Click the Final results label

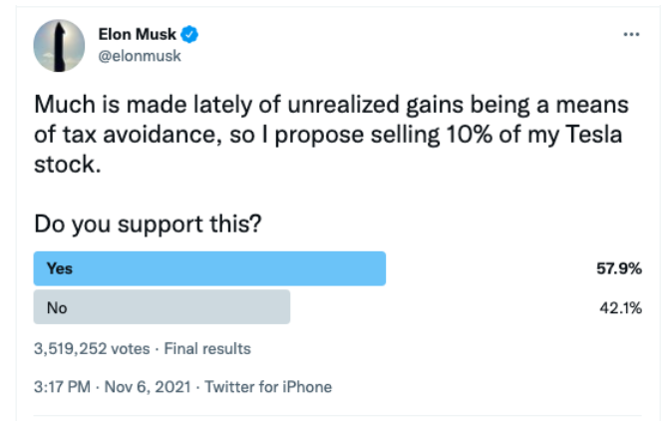207,348
